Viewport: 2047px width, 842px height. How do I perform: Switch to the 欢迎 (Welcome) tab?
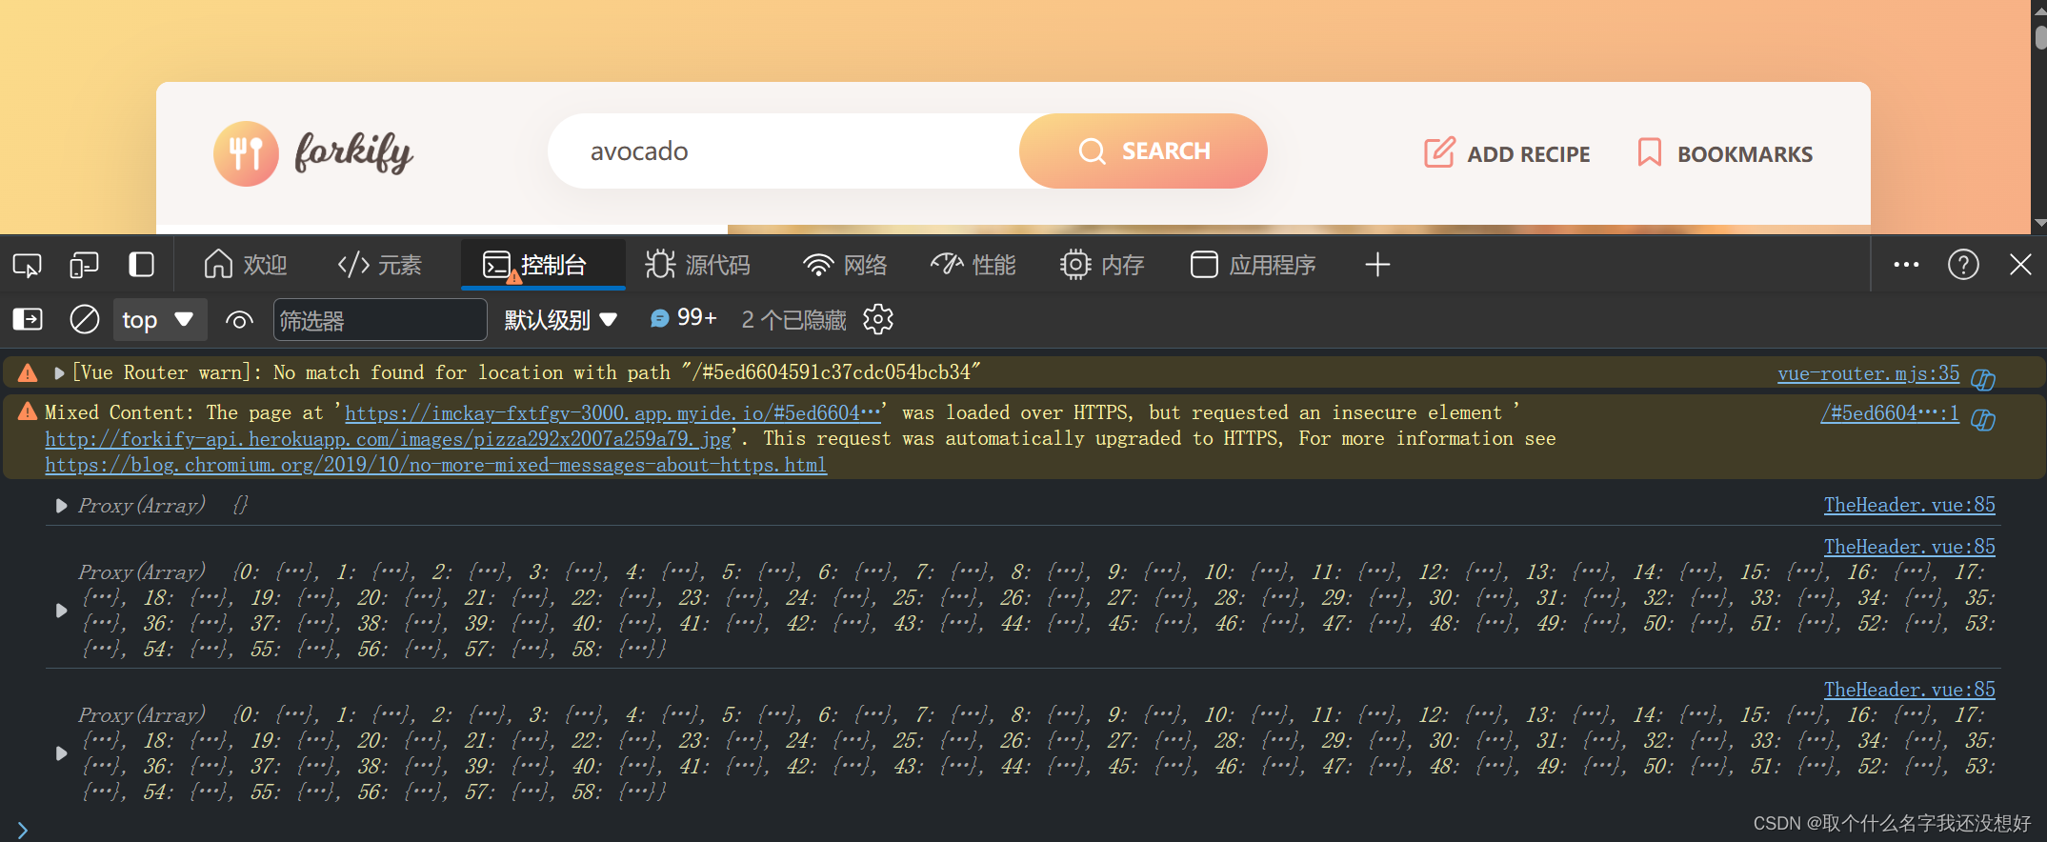coord(246,265)
